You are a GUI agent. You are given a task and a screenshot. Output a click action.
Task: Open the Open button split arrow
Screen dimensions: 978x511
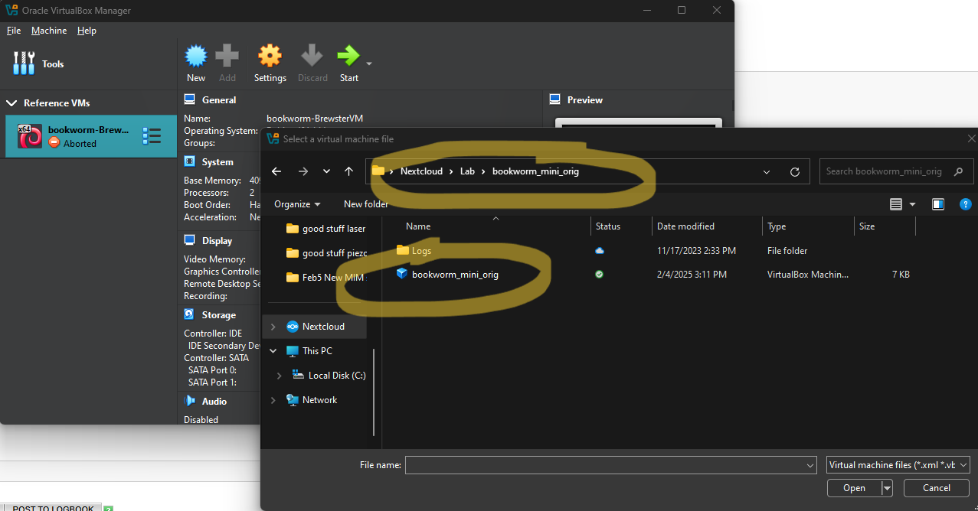(x=887, y=488)
